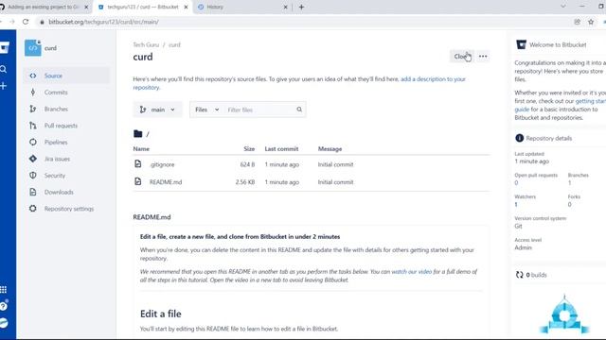Click the Branches count value
606x340 pixels.
[569, 182]
